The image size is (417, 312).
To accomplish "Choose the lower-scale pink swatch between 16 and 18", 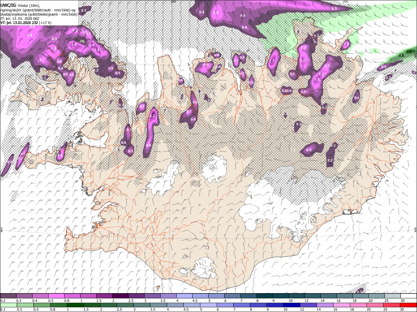I will tap(342, 305).
